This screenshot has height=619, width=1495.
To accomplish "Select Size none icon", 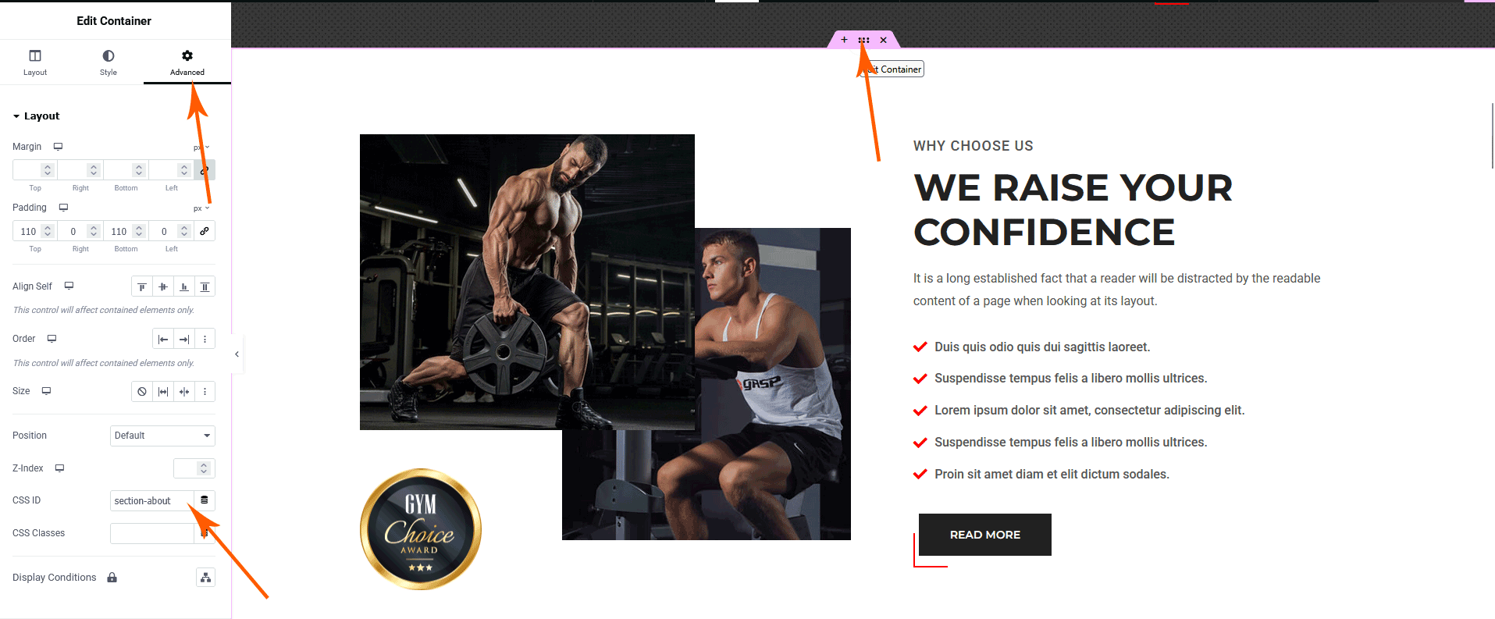I will pos(142,391).
